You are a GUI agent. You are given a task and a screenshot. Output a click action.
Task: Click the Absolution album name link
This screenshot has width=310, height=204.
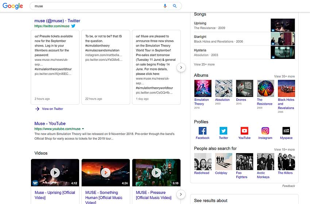coord(222,100)
